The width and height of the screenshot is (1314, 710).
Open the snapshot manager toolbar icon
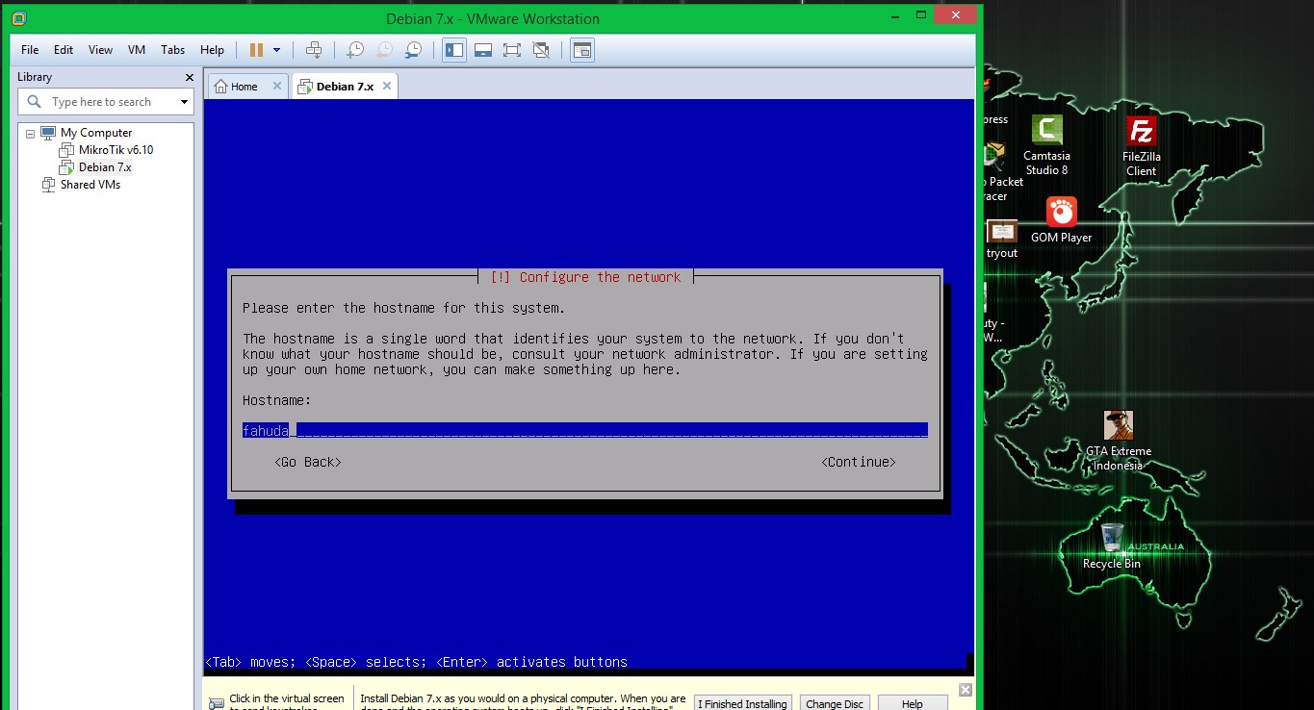pos(413,50)
